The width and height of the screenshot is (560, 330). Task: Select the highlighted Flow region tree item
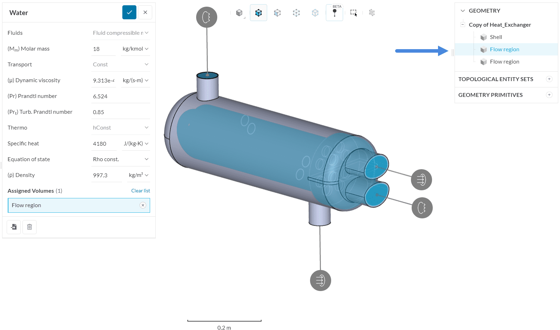click(x=504, y=49)
